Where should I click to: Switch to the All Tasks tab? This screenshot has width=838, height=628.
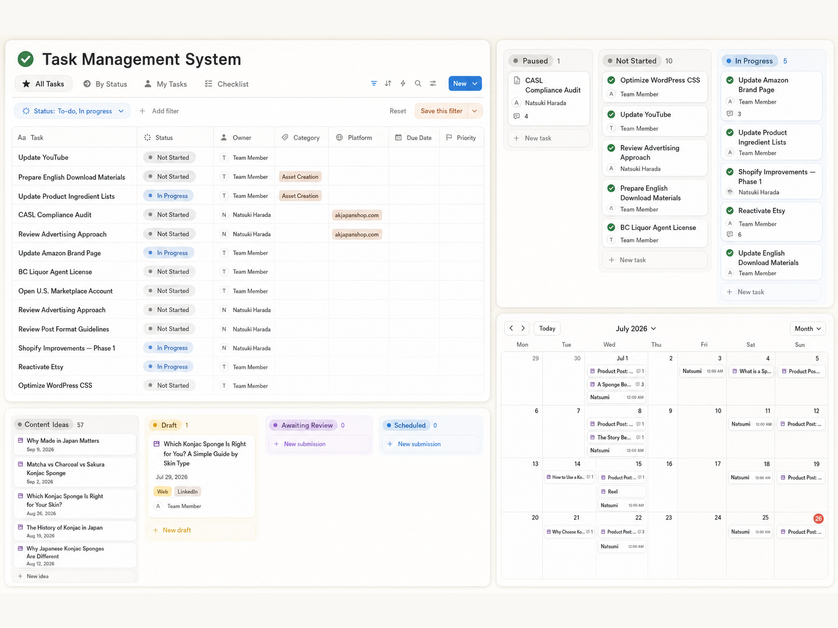pos(43,83)
